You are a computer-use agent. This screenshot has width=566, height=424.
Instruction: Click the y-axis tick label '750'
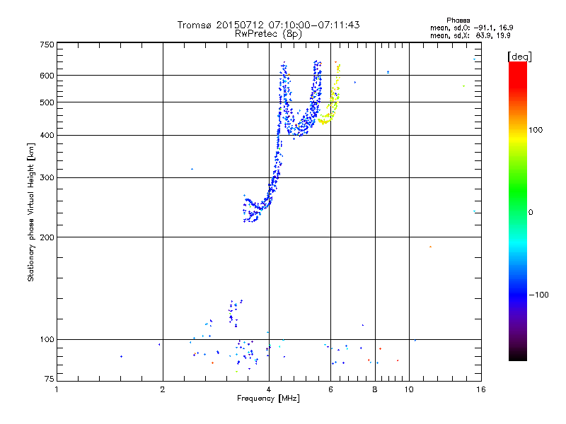(47, 45)
